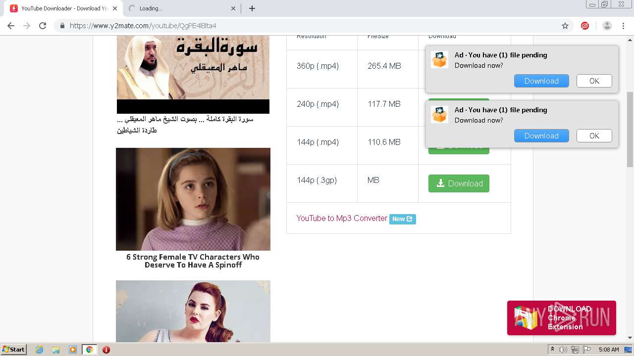Switch to the Loading tab
The width and height of the screenshot is (634, 356).
point(182,8)
